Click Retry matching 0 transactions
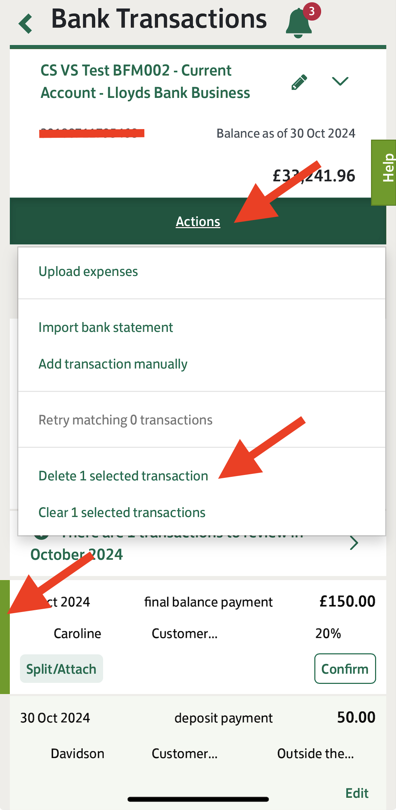Screen dimensions: 396x810 125,420
